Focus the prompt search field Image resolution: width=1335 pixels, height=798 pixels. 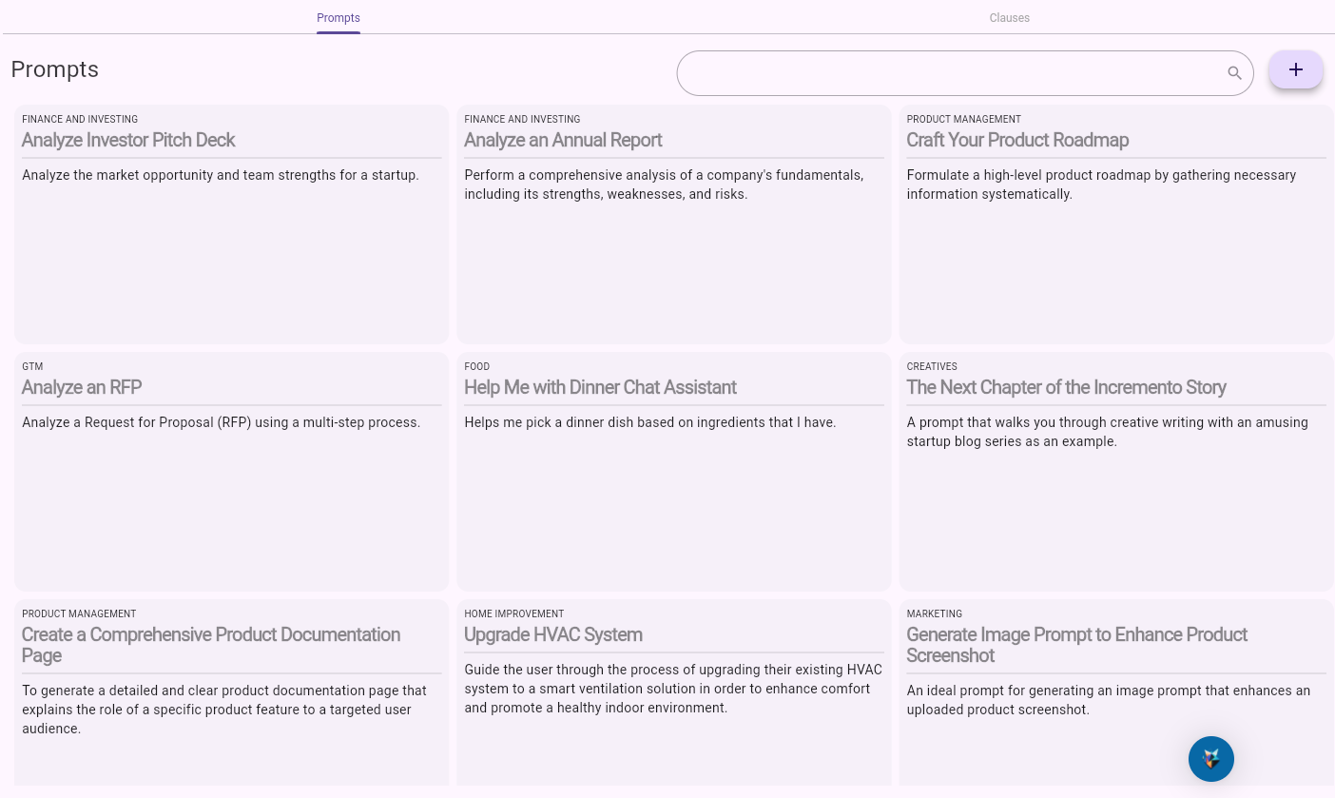pyautogui.click(x=965, y=73)
